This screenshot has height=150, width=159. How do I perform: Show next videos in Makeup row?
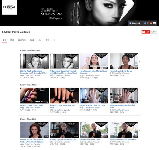coord(139,61)
